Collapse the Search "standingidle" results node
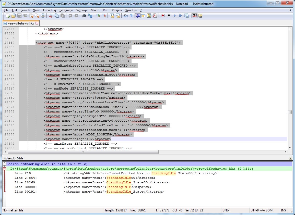This screenshot has height=215, width=295. [x=4, y=164]
